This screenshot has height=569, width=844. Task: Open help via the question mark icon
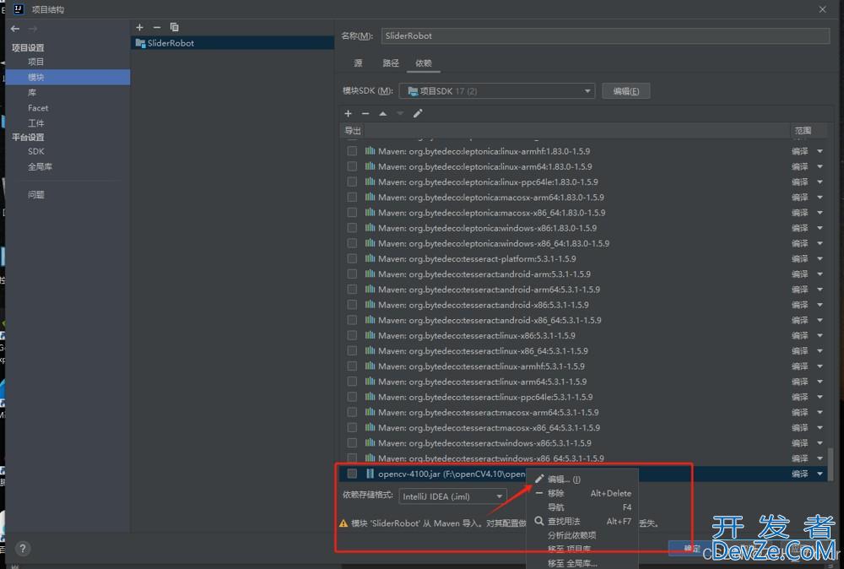click(22, 549)
